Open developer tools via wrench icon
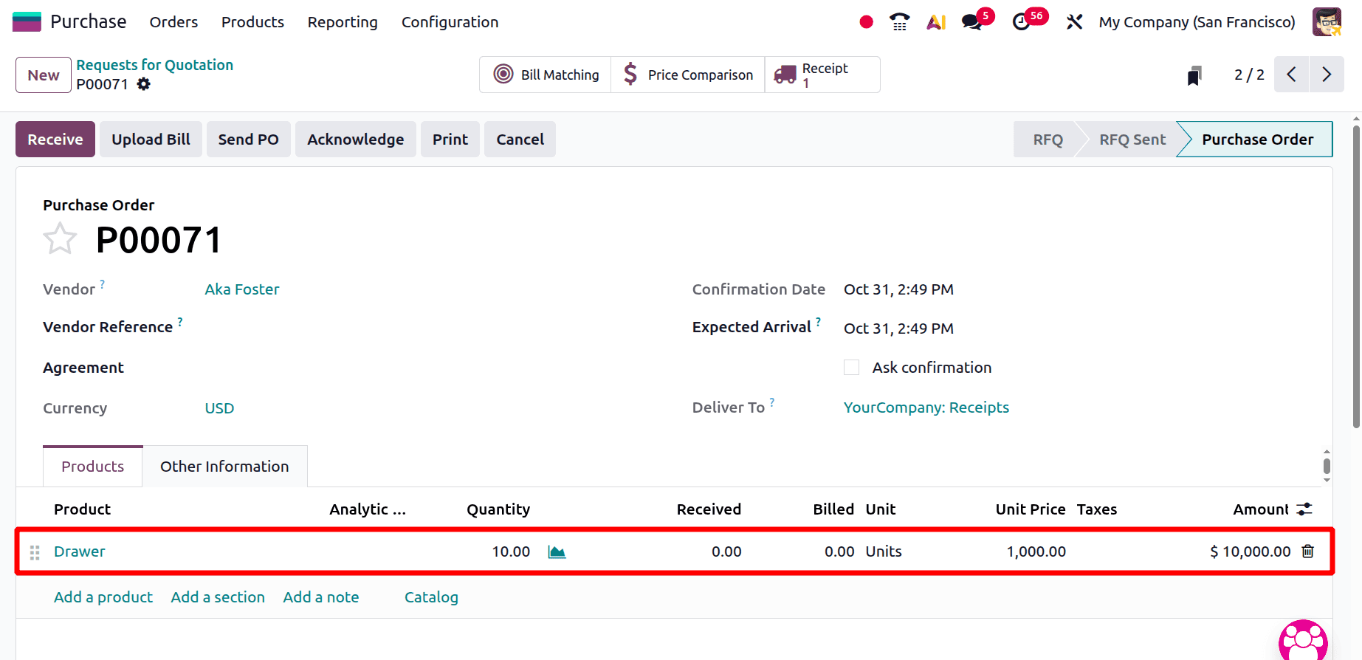The width and height of the screenshot is (1362, 660). point(1073,22)
